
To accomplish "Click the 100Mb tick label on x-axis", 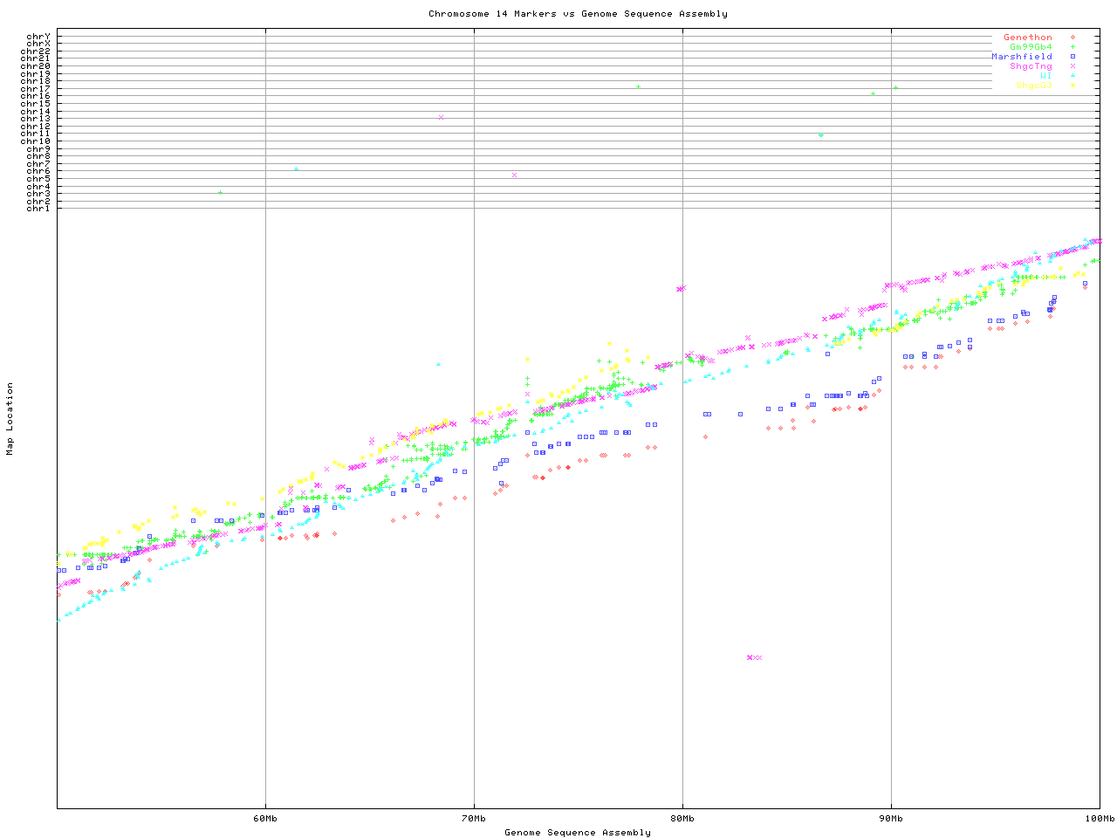I will pos(1099,819).
